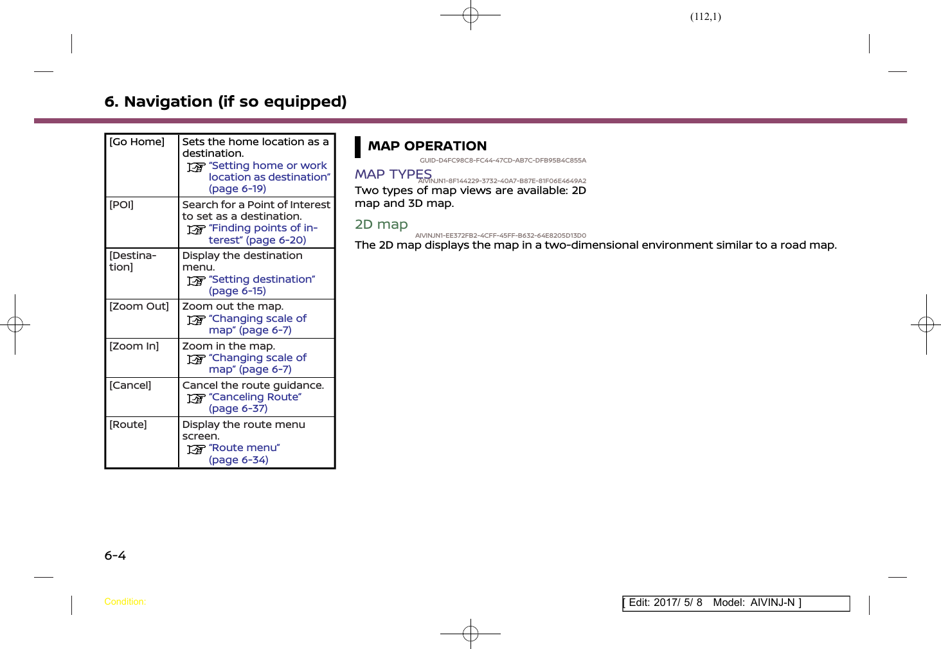Select the [Route] table cell
This screenshot has width=941, height=649.
pyautogui.click(x=142, y=442)
